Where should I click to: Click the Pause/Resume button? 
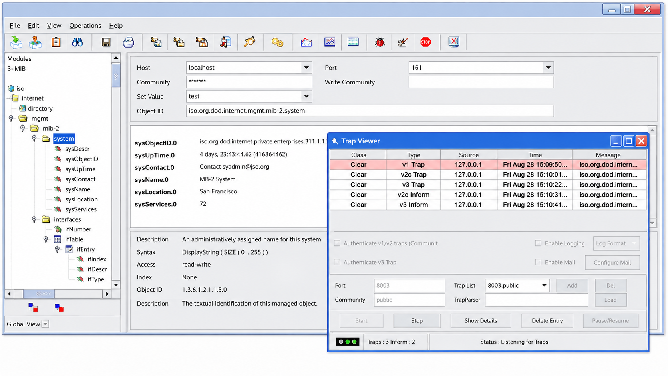pos(610,320)
